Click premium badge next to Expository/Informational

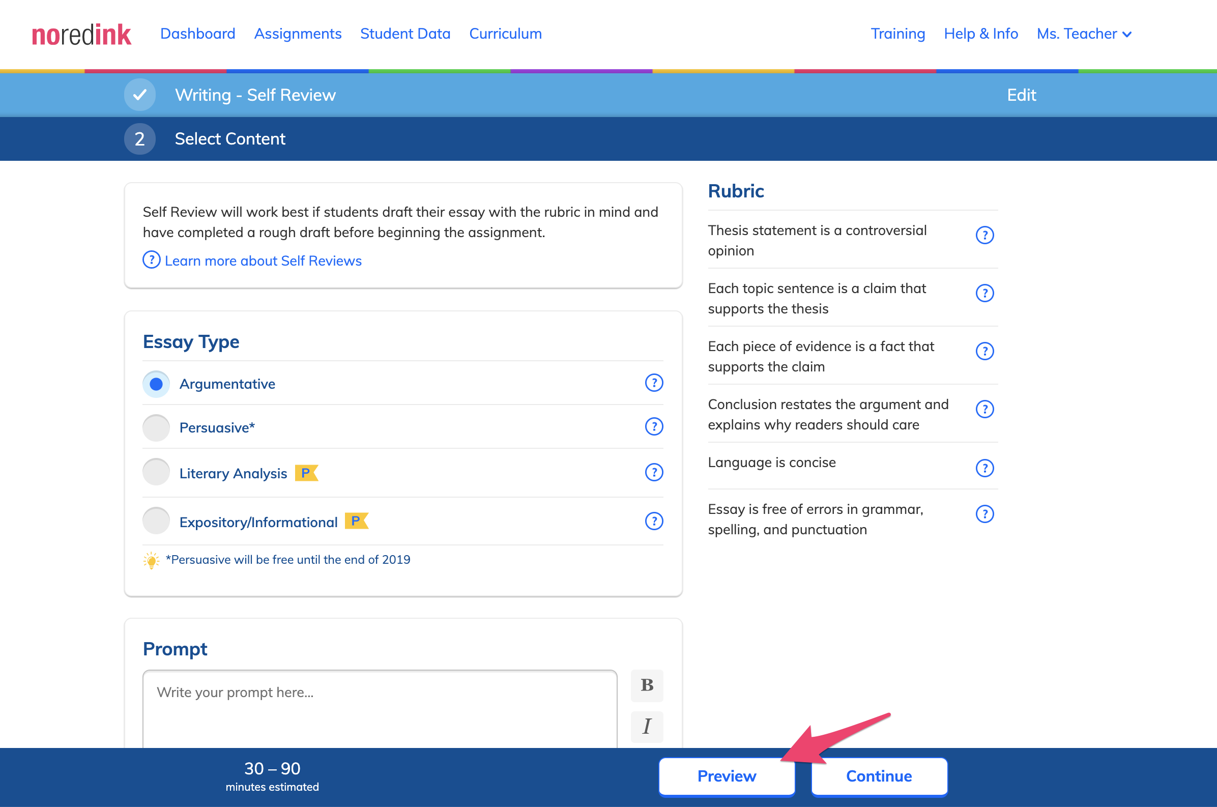point(356,521)
